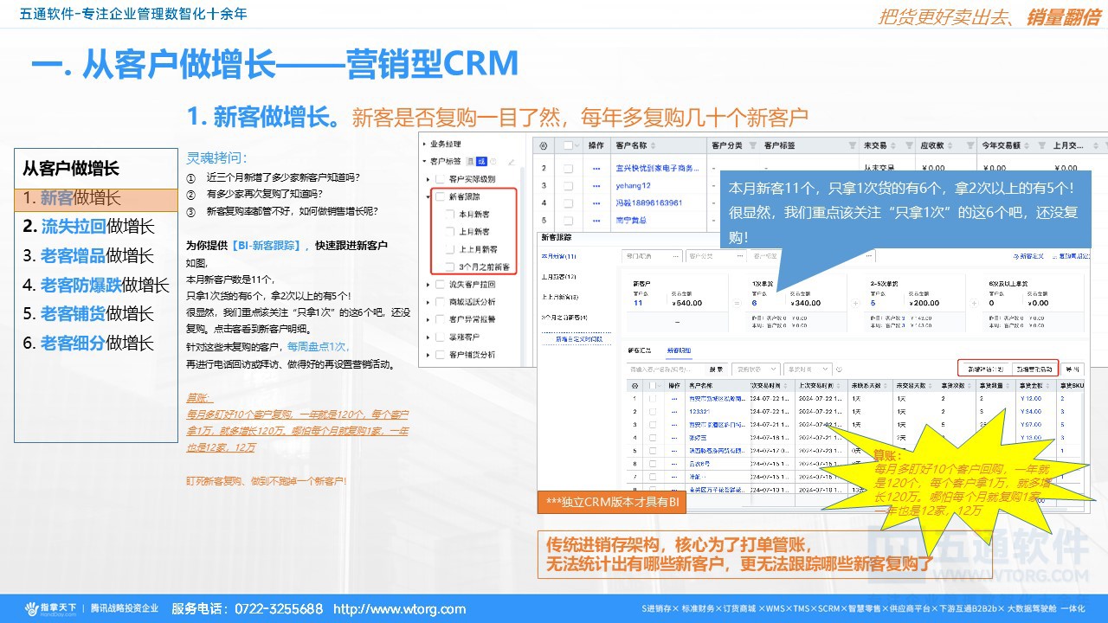The height and width of the screenshot is (623, 1108).
Task: Open the settings gear in the 新客明细 table header
Action: [635, 386]
